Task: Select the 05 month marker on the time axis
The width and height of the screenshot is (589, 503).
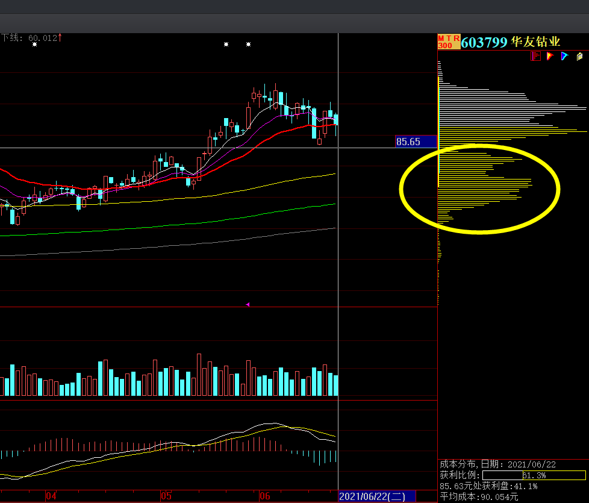Action: point(166,496)
